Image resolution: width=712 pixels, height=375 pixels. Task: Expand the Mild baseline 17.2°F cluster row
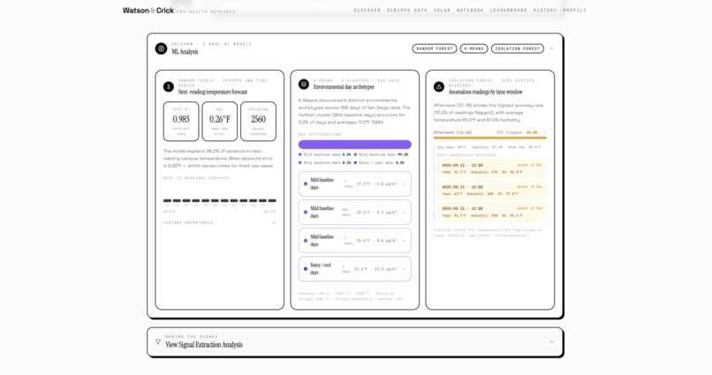click(354, 184)
